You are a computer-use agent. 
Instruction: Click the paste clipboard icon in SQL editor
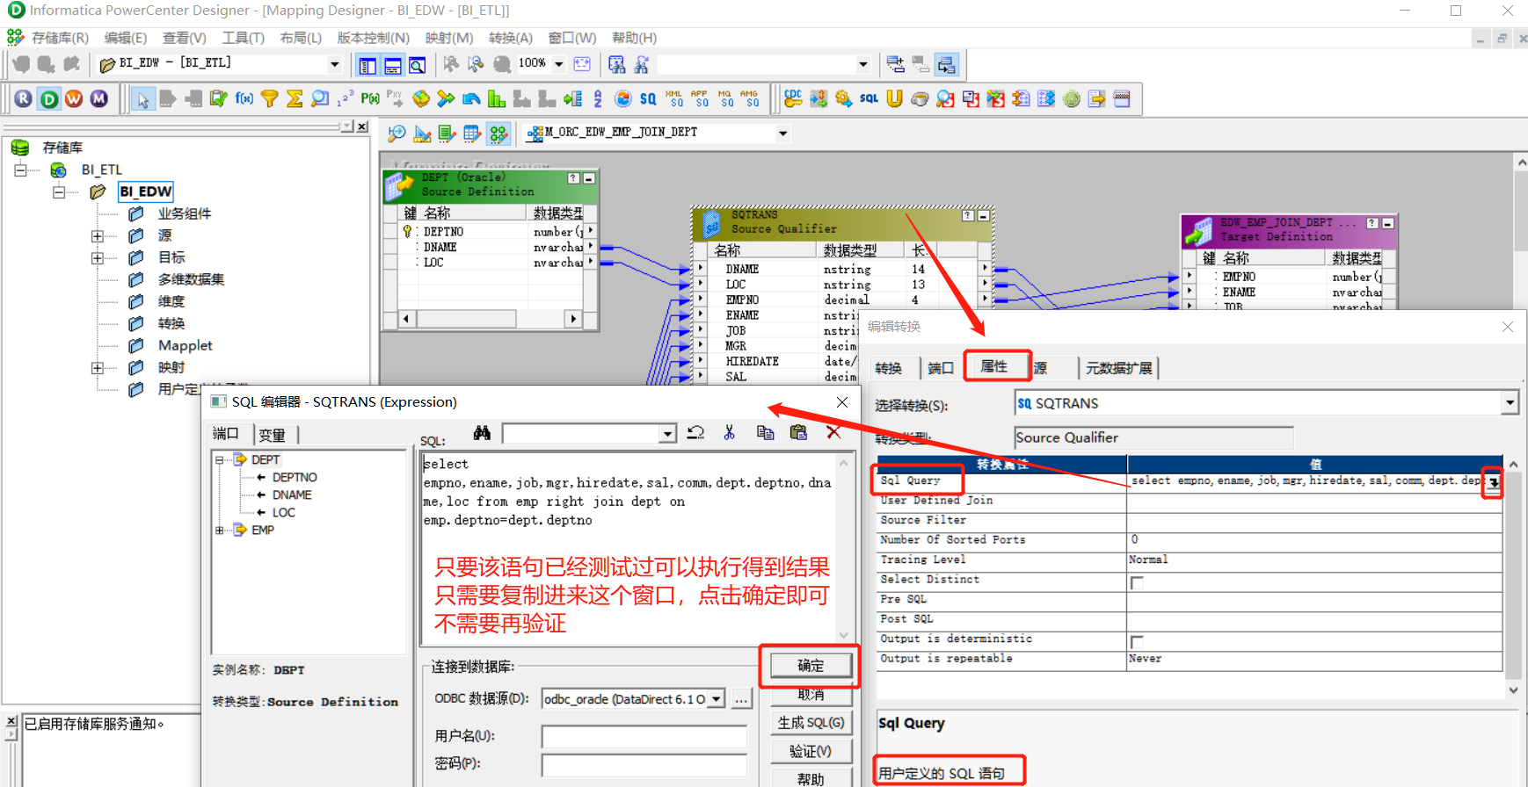(x=798, y=433)
